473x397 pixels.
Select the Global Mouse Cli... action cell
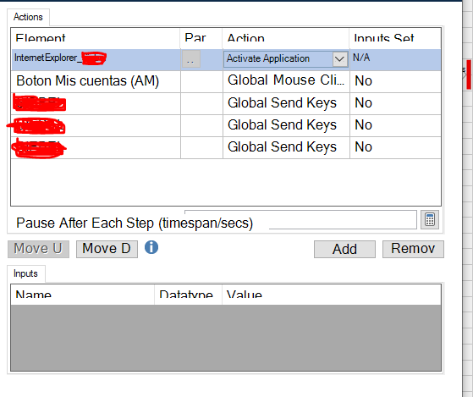[286, 81]
